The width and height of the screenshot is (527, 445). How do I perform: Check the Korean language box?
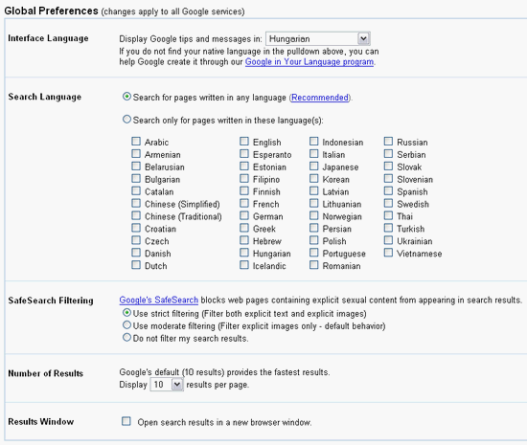(x=314, y=179)
